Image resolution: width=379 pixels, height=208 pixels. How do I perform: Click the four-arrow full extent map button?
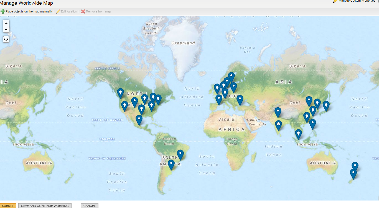[6, 39]
